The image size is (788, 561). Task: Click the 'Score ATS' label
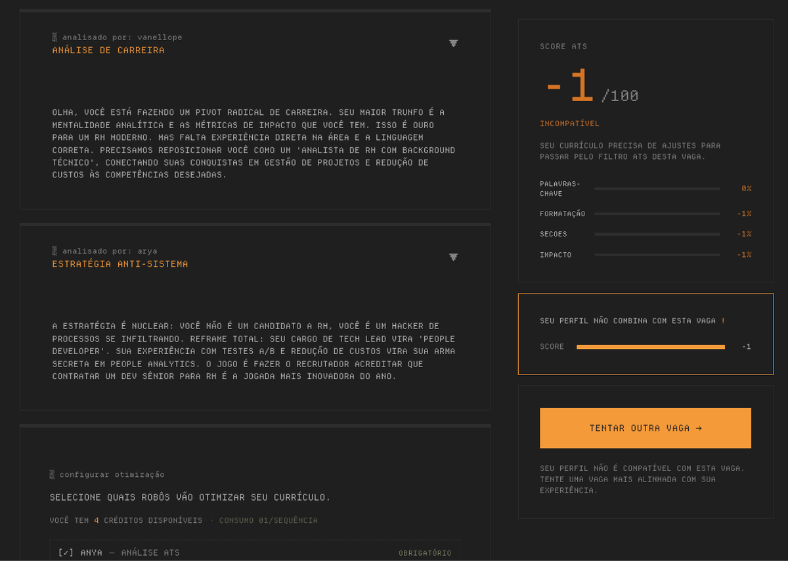(x=563, y=47)
